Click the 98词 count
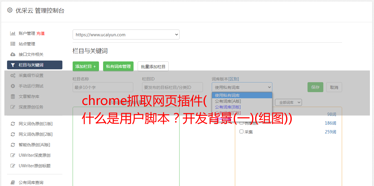This screenshot has width=374, height=186. point(332,114)
